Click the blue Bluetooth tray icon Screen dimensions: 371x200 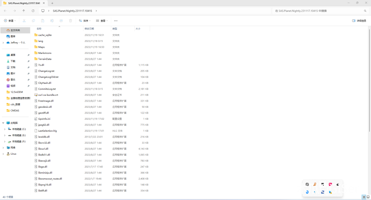click(x=307, y=192)
